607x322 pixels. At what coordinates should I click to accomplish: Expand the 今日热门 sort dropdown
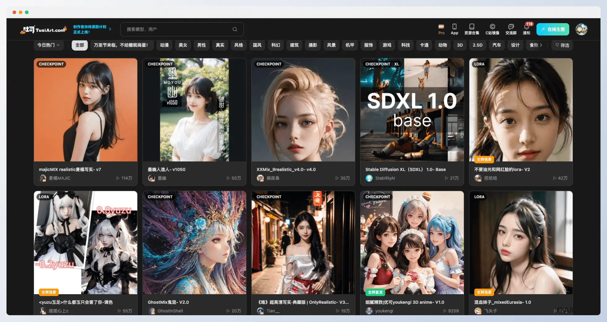(x=49, y=45)
